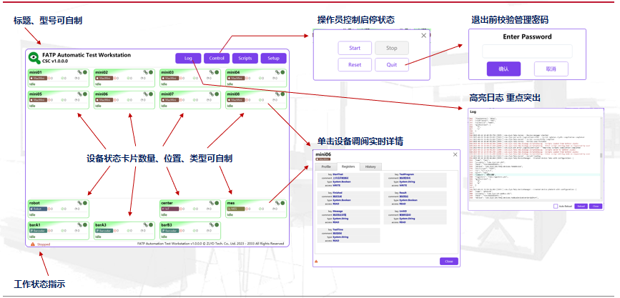This screenshot has width=620, height=298.
Task: Click the disabled Stop button
Action: 392,48
